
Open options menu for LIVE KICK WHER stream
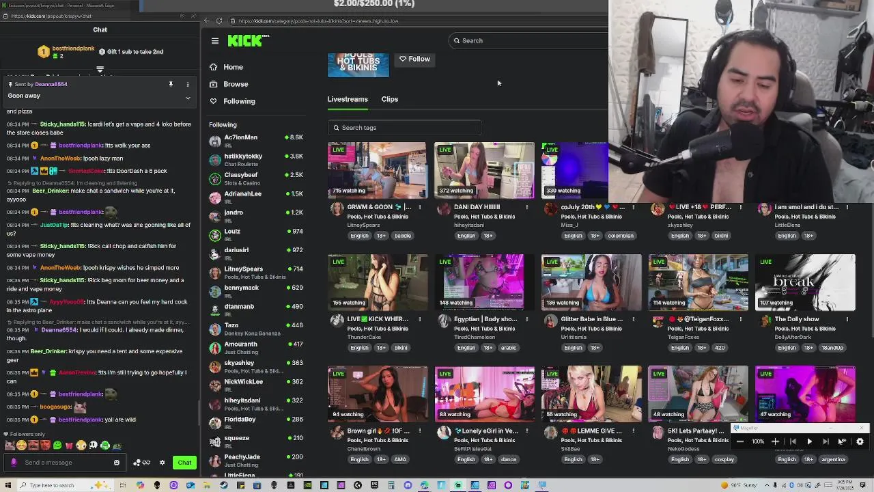(420, 319)
